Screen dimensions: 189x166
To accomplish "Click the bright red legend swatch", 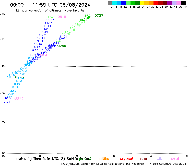I will [x=156, y=3].
